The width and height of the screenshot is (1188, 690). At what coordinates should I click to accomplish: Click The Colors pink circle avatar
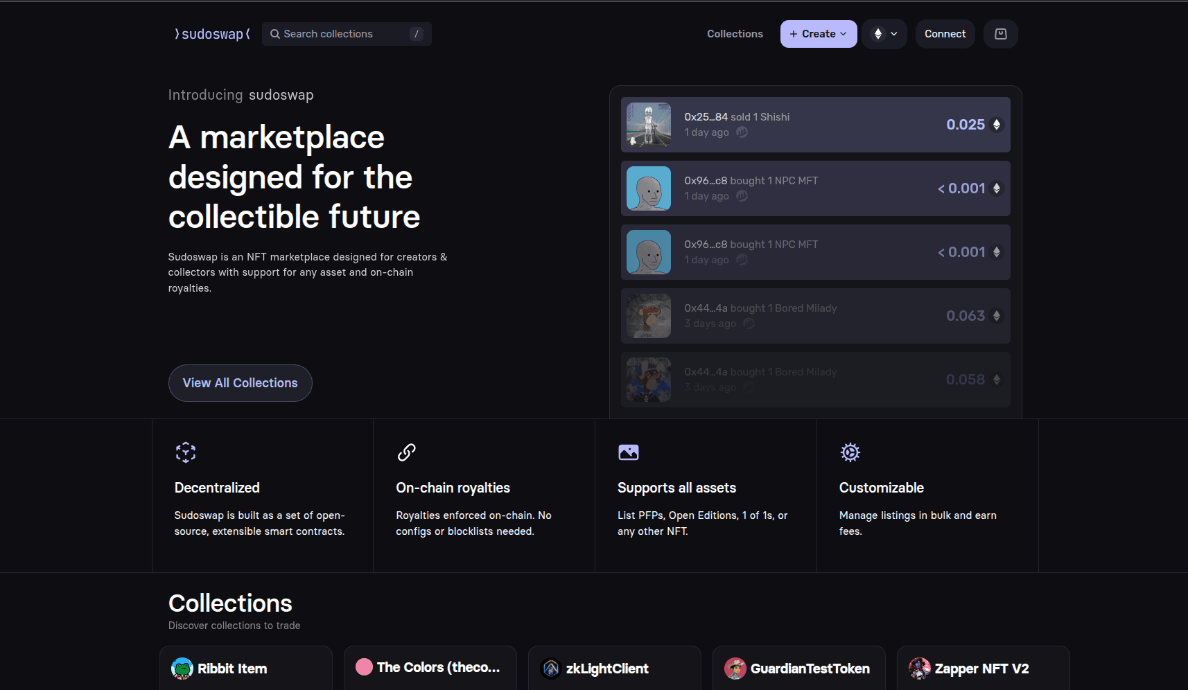[365, 667]
